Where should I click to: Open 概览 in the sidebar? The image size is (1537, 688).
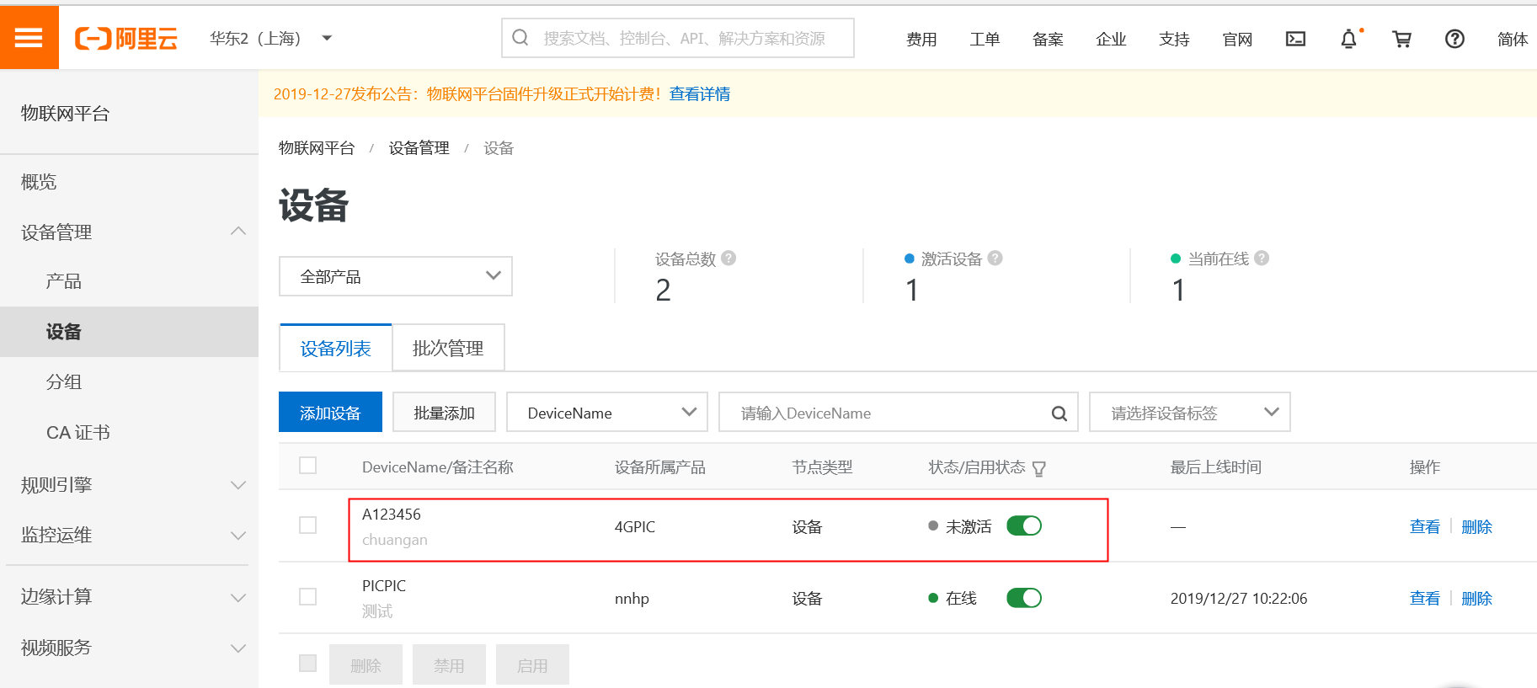(39, 182)
